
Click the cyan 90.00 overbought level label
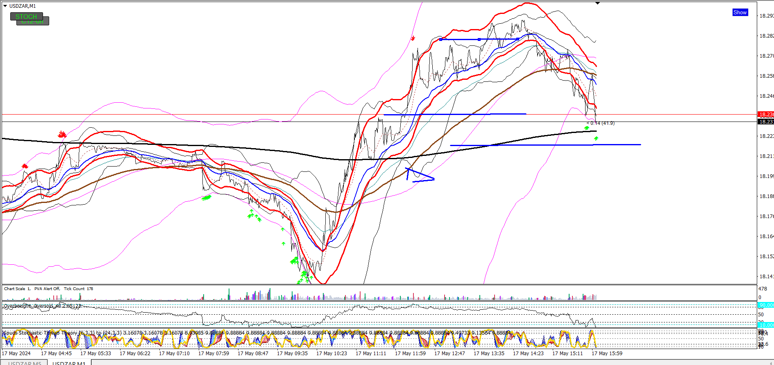click(765, 305)
